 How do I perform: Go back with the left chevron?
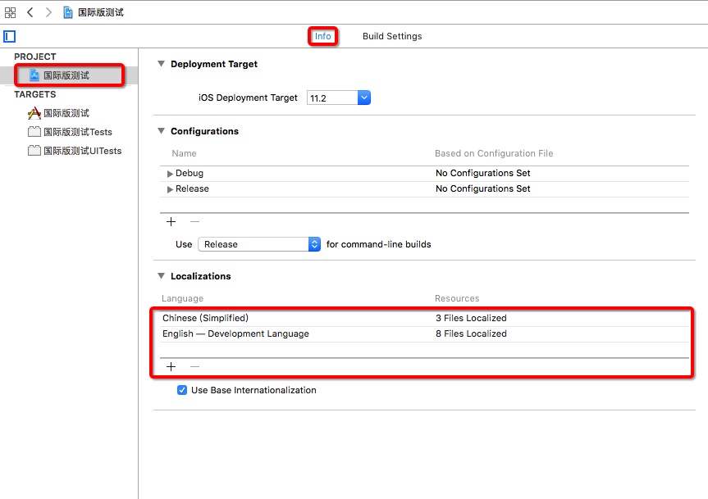pyautogui.click(x=30, y=12)
